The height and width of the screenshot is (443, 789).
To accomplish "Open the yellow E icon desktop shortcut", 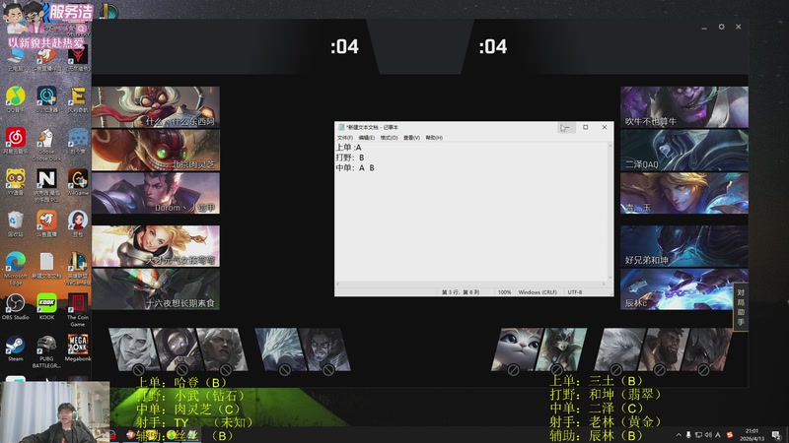I will 78,99.
